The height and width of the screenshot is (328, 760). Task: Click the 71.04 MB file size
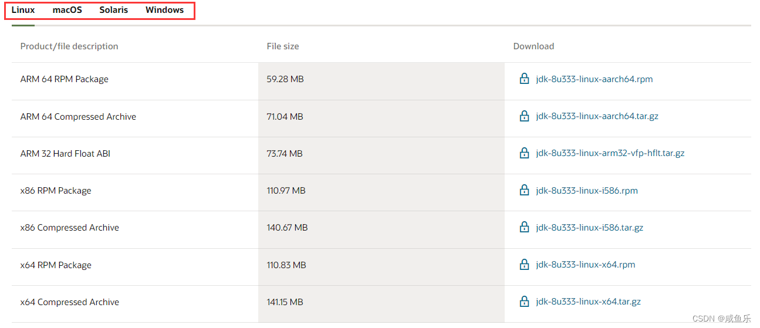[285, 116]
